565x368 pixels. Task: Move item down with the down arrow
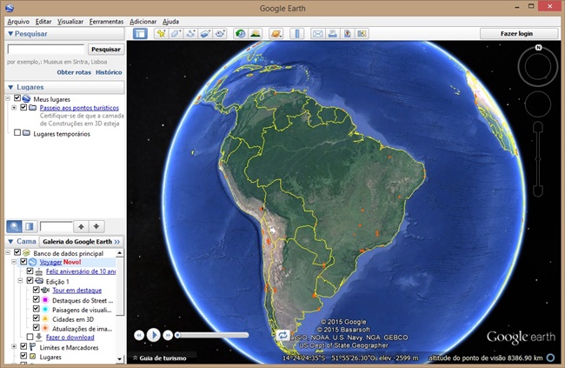(x=96, y=226)
